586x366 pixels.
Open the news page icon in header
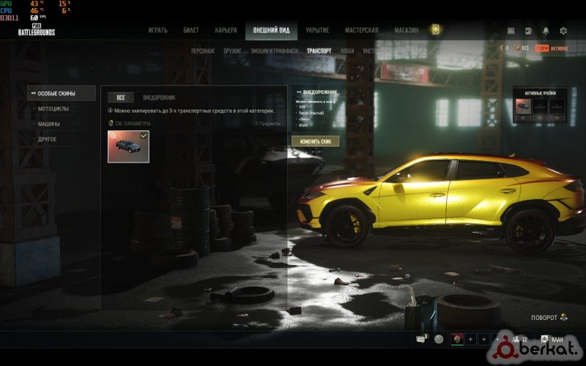(x=528, y=31)
